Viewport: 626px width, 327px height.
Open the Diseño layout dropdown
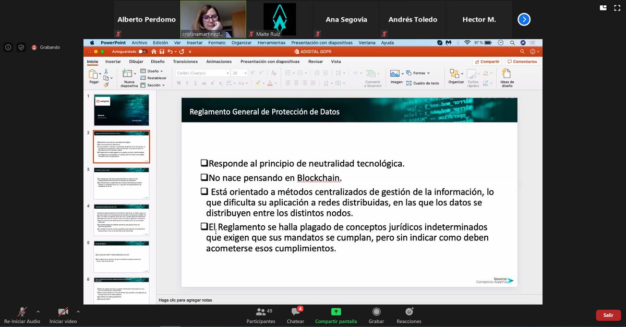click(152, 71)
